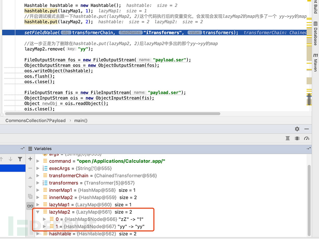Click the hashtable.put(lazyMap1, 1) line
Image resolution: width=319 pixels, height=239 pixels.
tap(59, 11)
